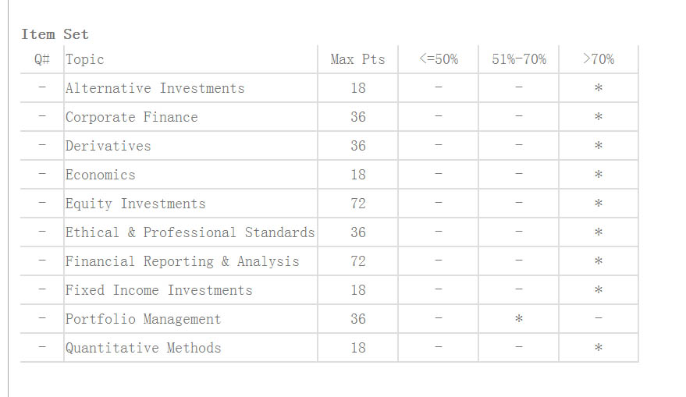Click the Max Pts column header
This screenshot has height=397, width=686.
(x=357, y=59)
